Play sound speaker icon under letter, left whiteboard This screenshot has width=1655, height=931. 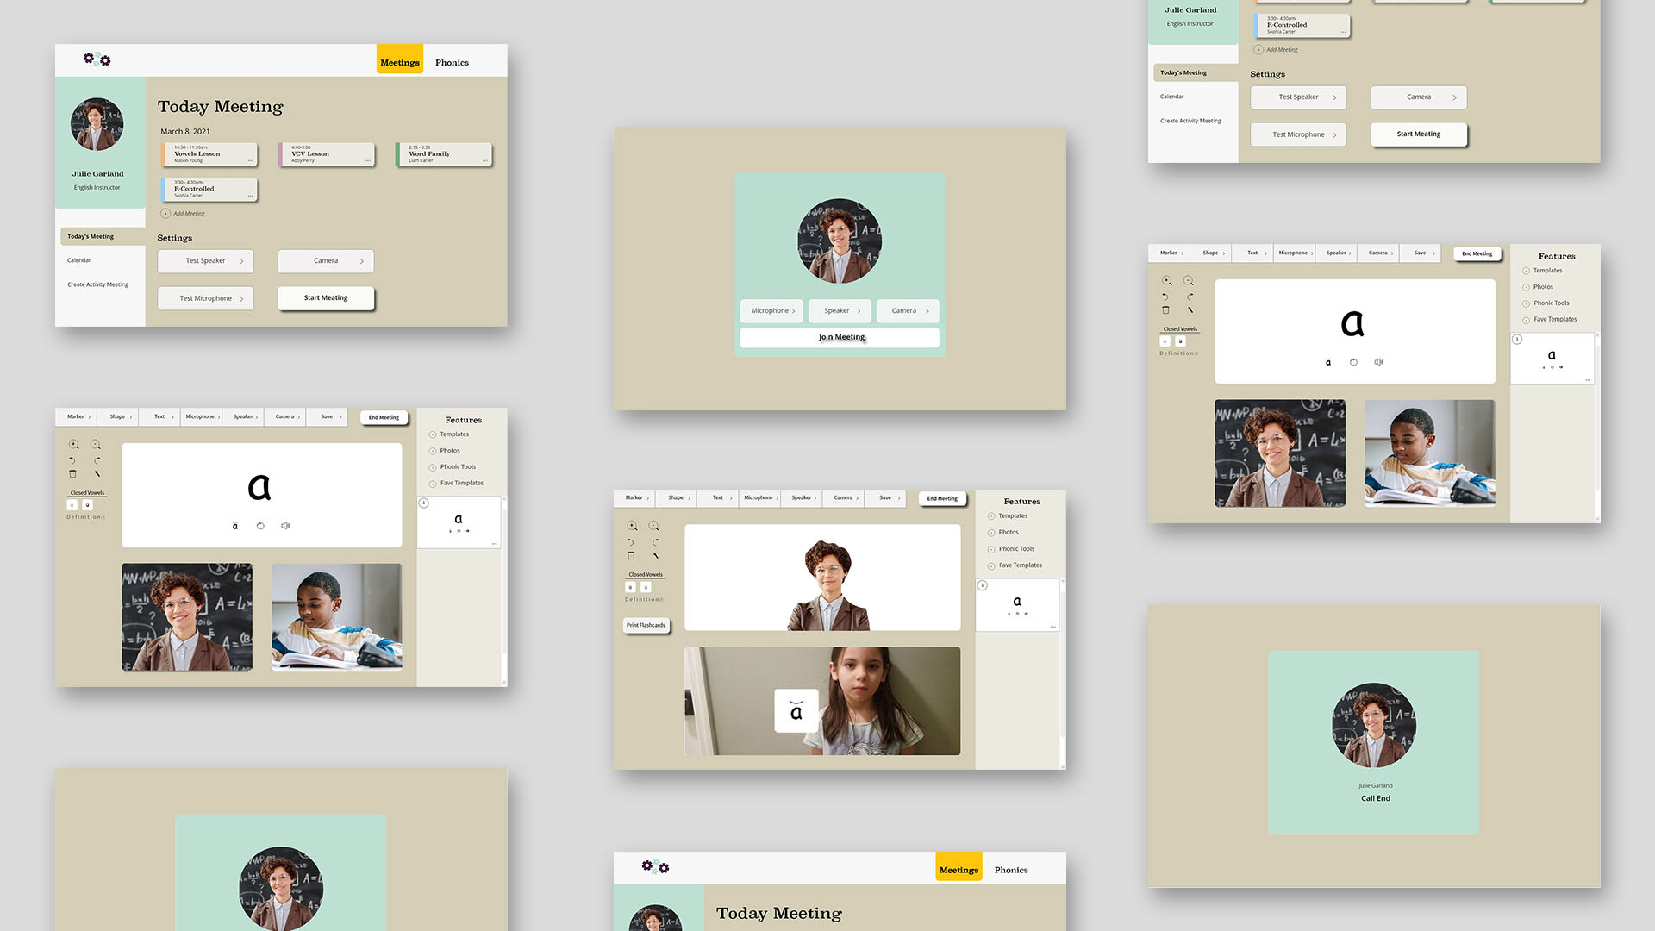tap(285, 526)
